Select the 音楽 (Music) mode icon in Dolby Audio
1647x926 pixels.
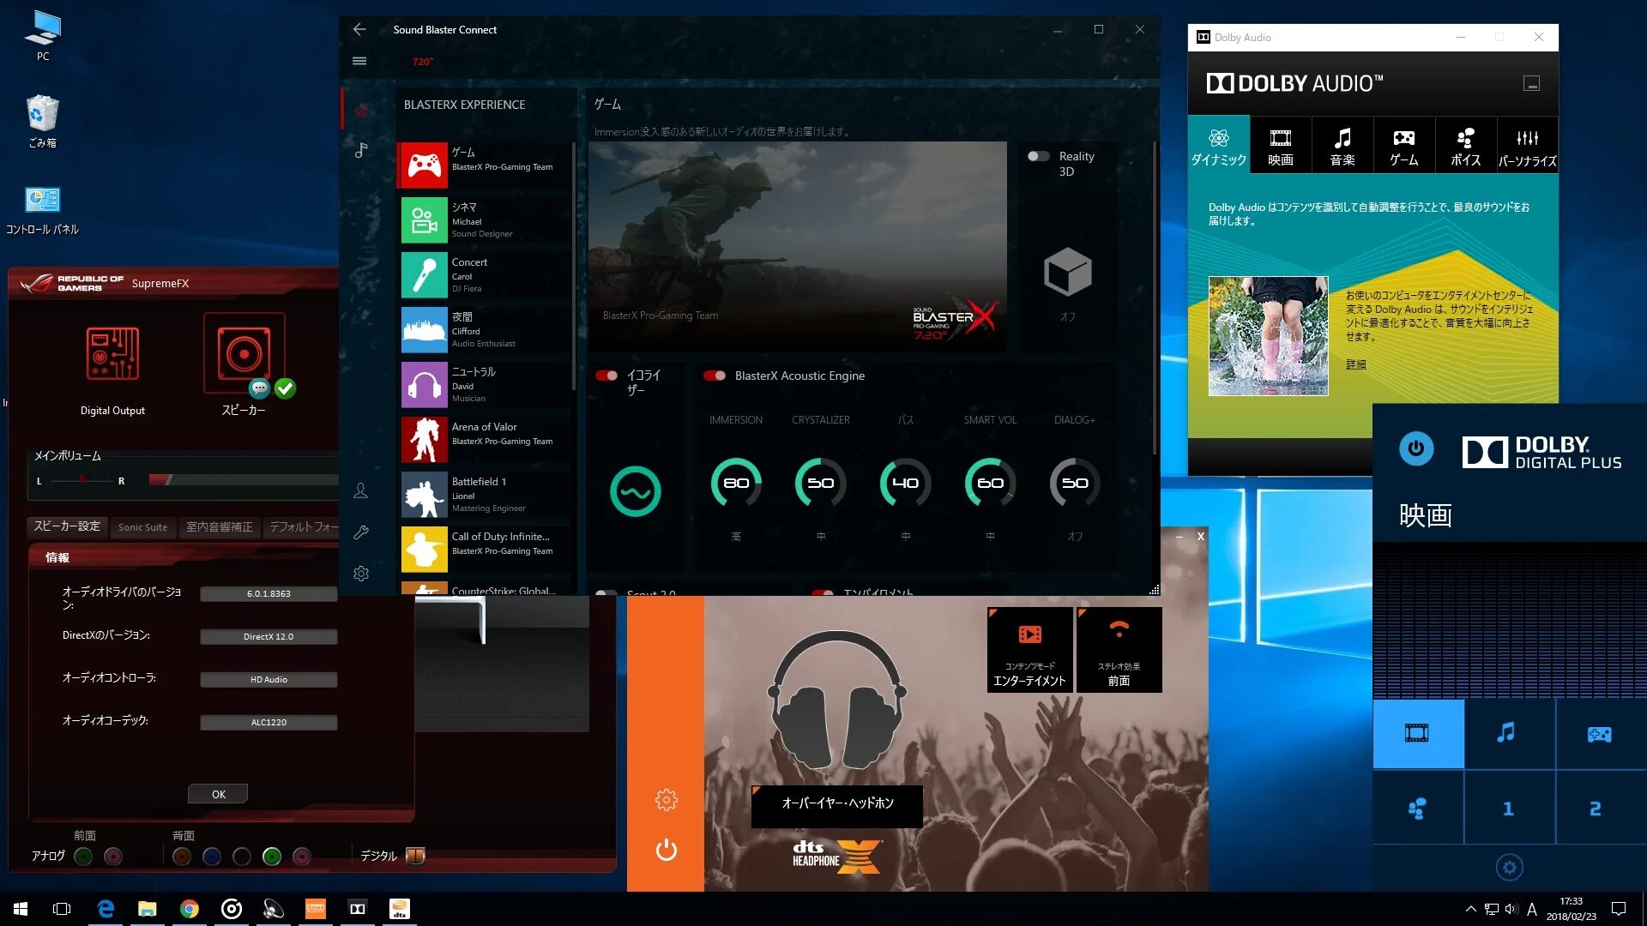tap(1341, 145)
